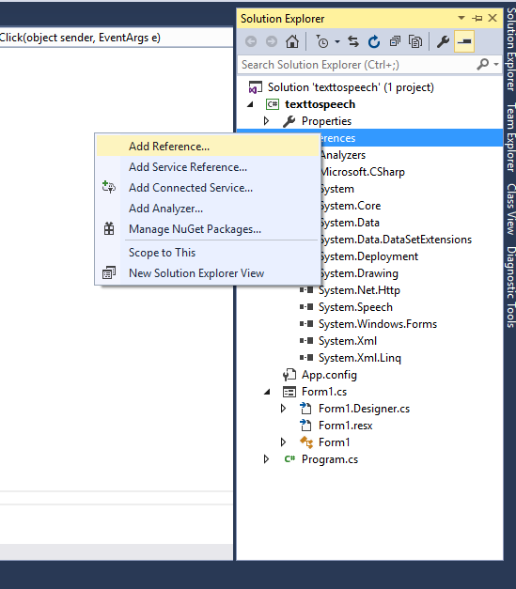Viewport: 516px width, 589px height.
Task: Collapse the Form1.cs node
Action: pos(267,392)
